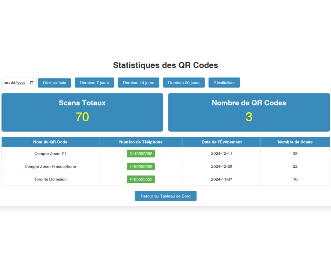Apply the Derniers 30 jours filter
The width and height of the screenshot is (331, 273).
[184, 82]
